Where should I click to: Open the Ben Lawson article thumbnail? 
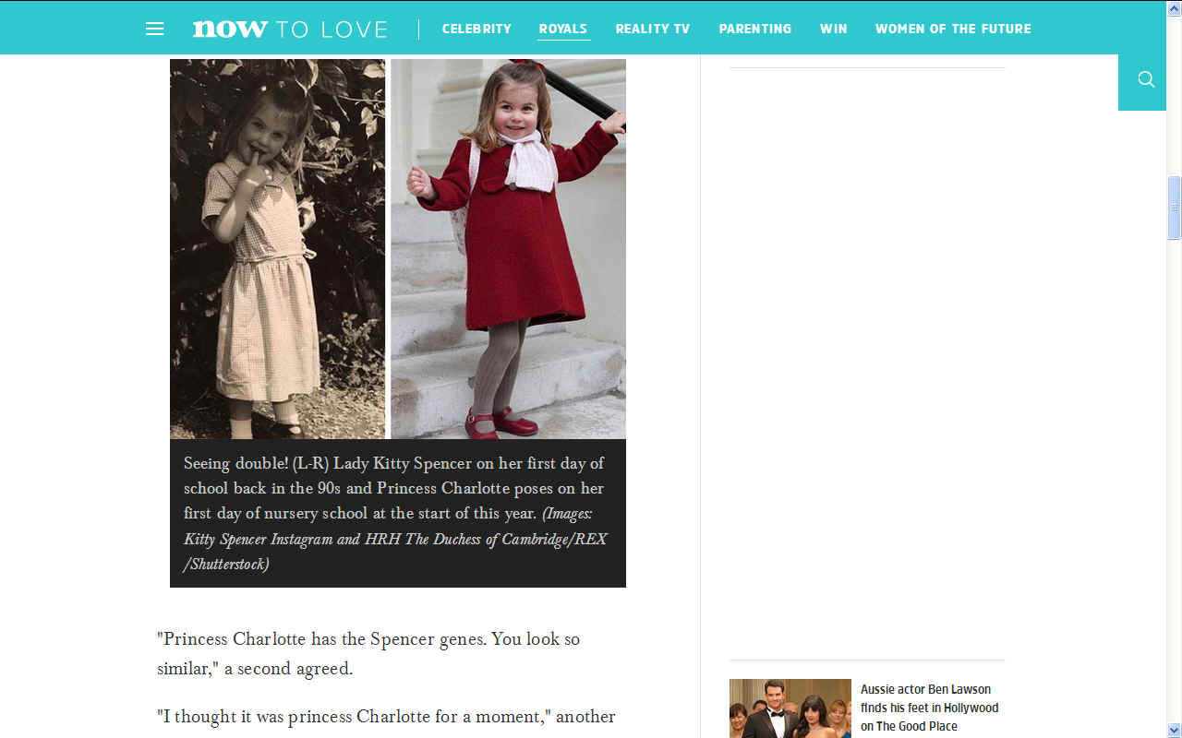[x=790, y=708]
